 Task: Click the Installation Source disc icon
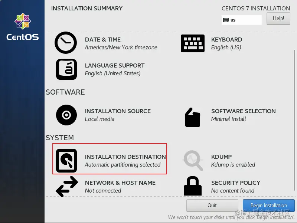point(66,115)
